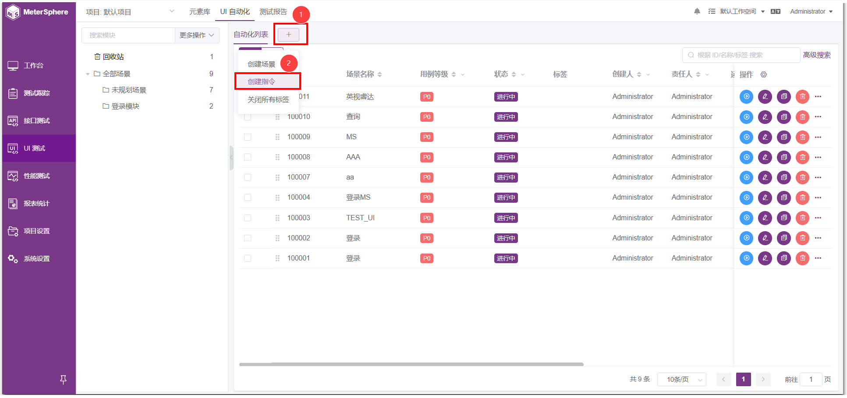The height and width of the screenshot is (398, 847).
Task: Tick the checkbox for scenario 100009
Action: (x=248, y=137)
